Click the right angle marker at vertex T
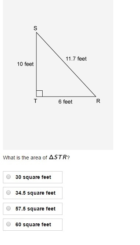Screen dimensions: 140x245 (x=39, y=93)
